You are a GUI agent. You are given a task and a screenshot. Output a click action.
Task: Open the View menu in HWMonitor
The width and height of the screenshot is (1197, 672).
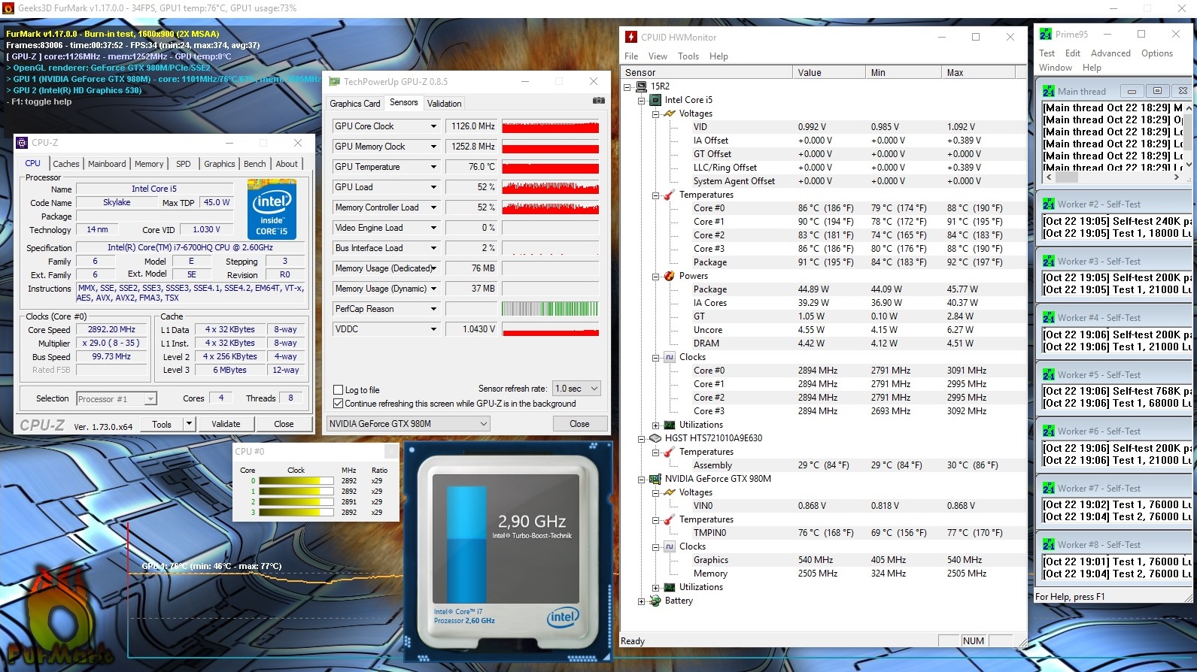pyautogui.click(x=658, y=56)
